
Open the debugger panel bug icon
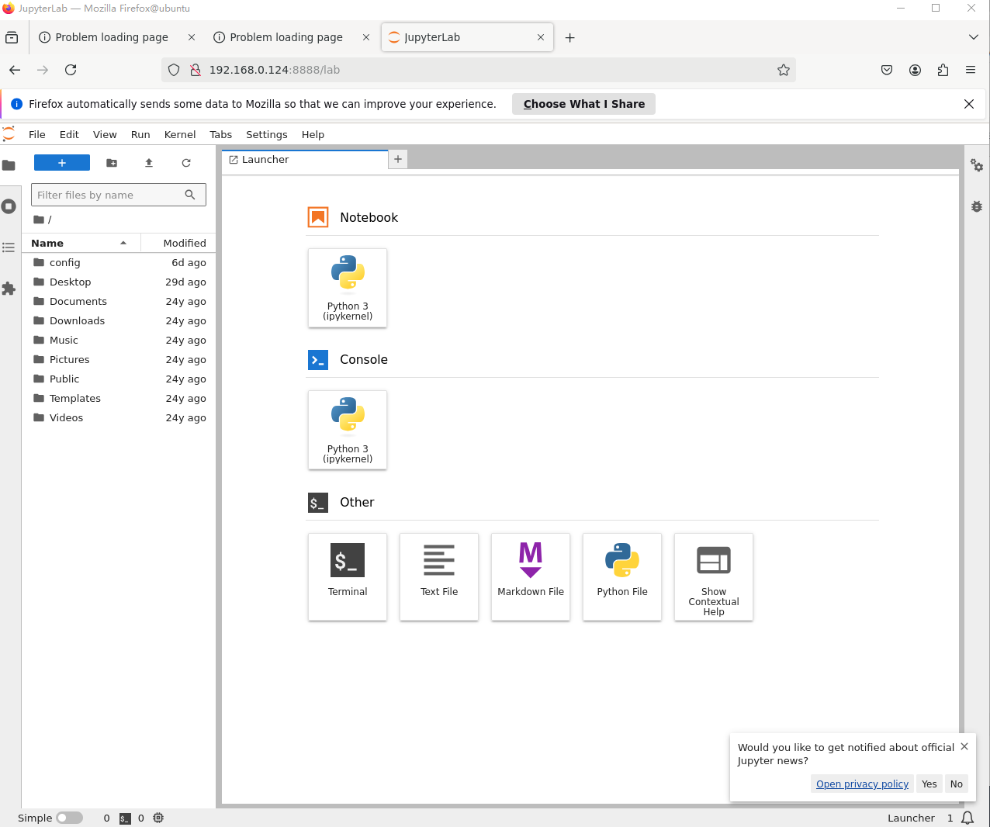coord(976,206)
